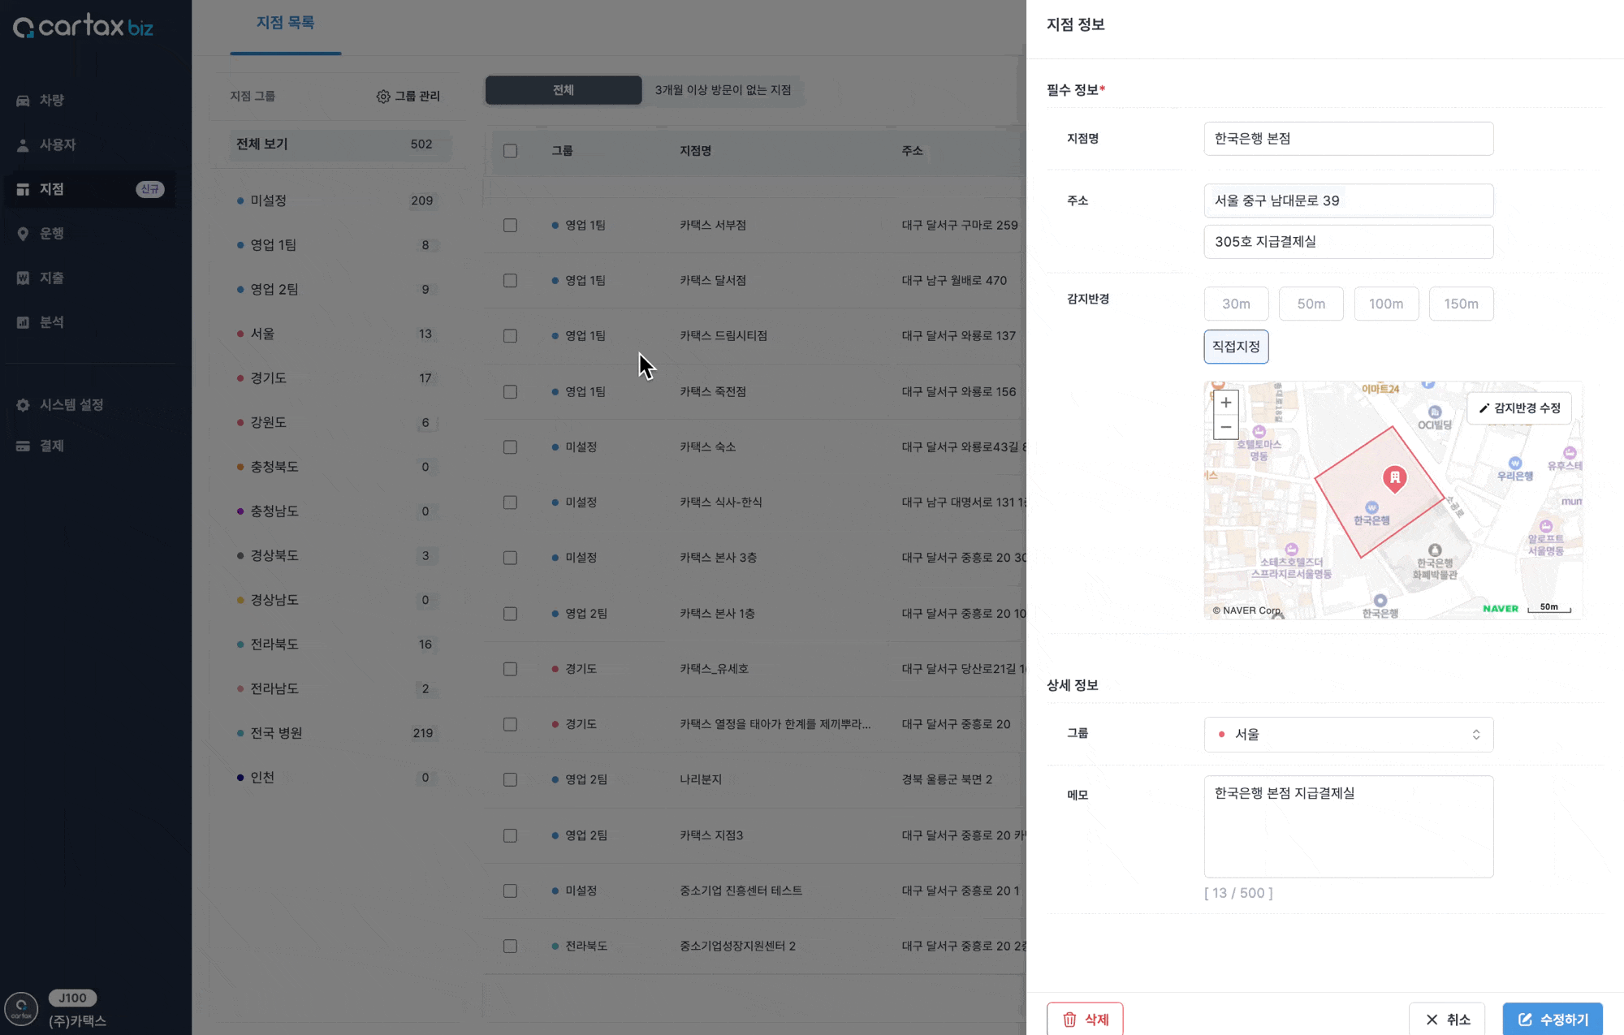Image resolution: width=1624 pixels, height=1035 pixels.
Task: Open the 그룹 dropdown showing 서울
Action: coord(1348,735)
